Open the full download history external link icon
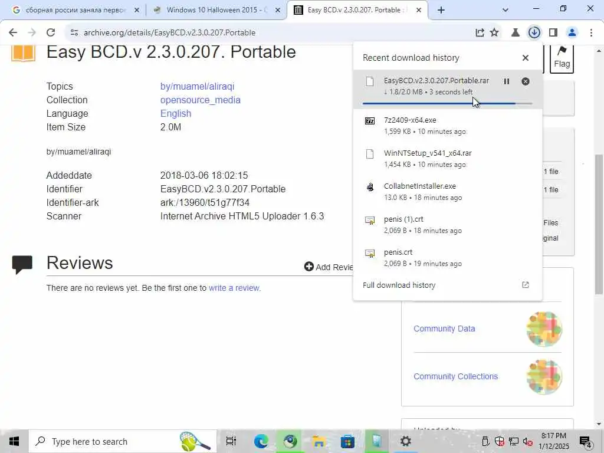 tap(526, 285)
